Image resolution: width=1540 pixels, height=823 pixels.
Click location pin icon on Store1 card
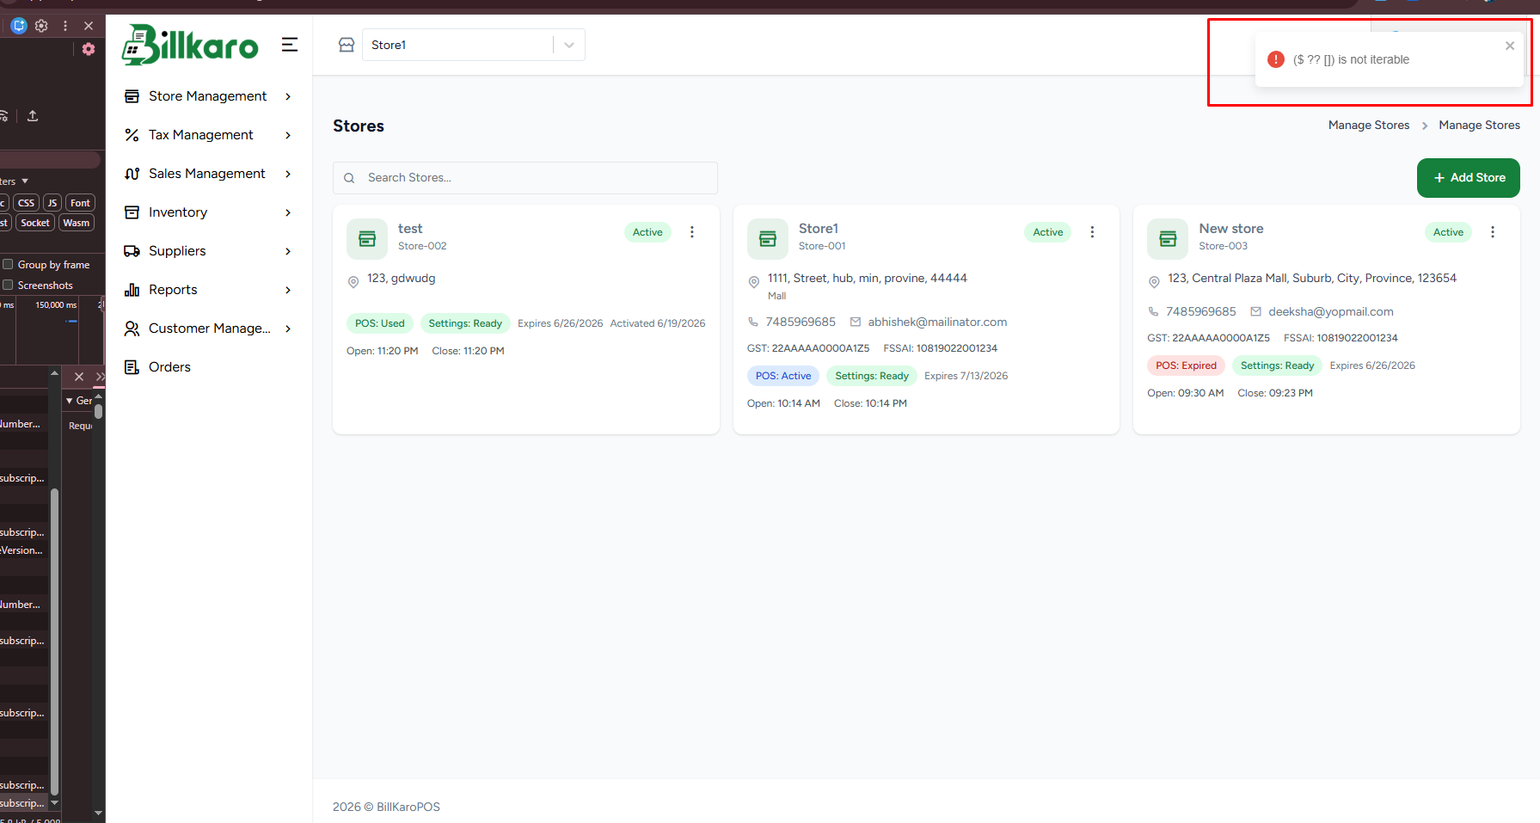753,282
